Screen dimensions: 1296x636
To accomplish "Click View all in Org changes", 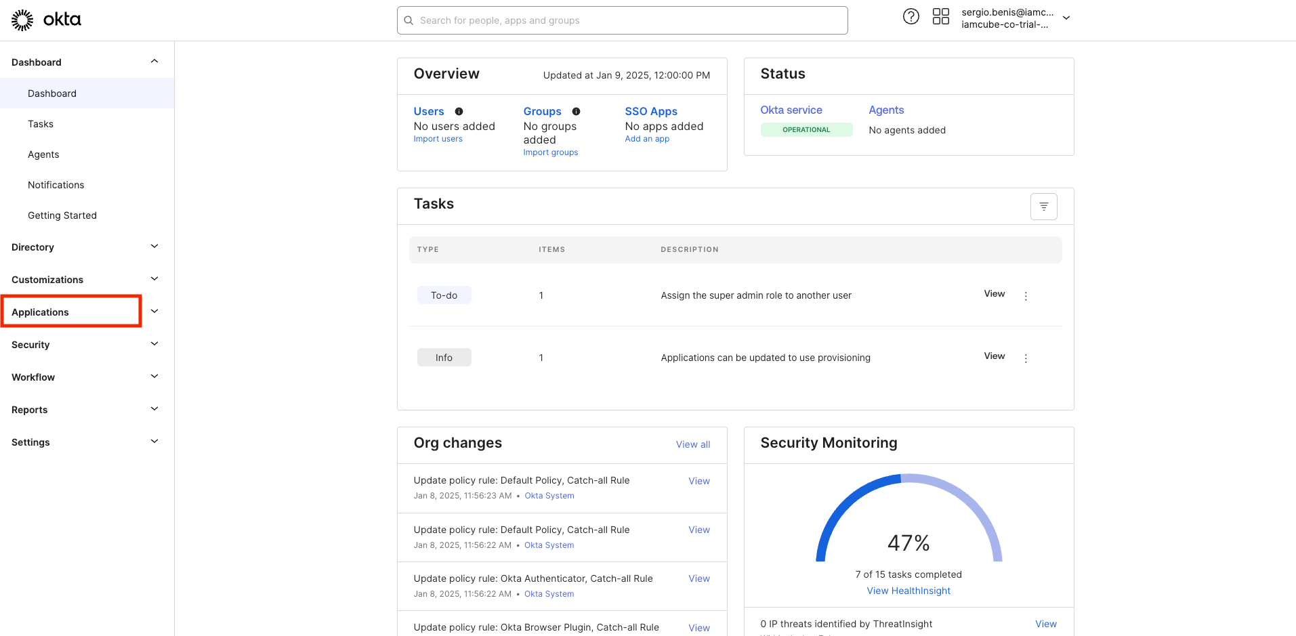I will 693,444.
